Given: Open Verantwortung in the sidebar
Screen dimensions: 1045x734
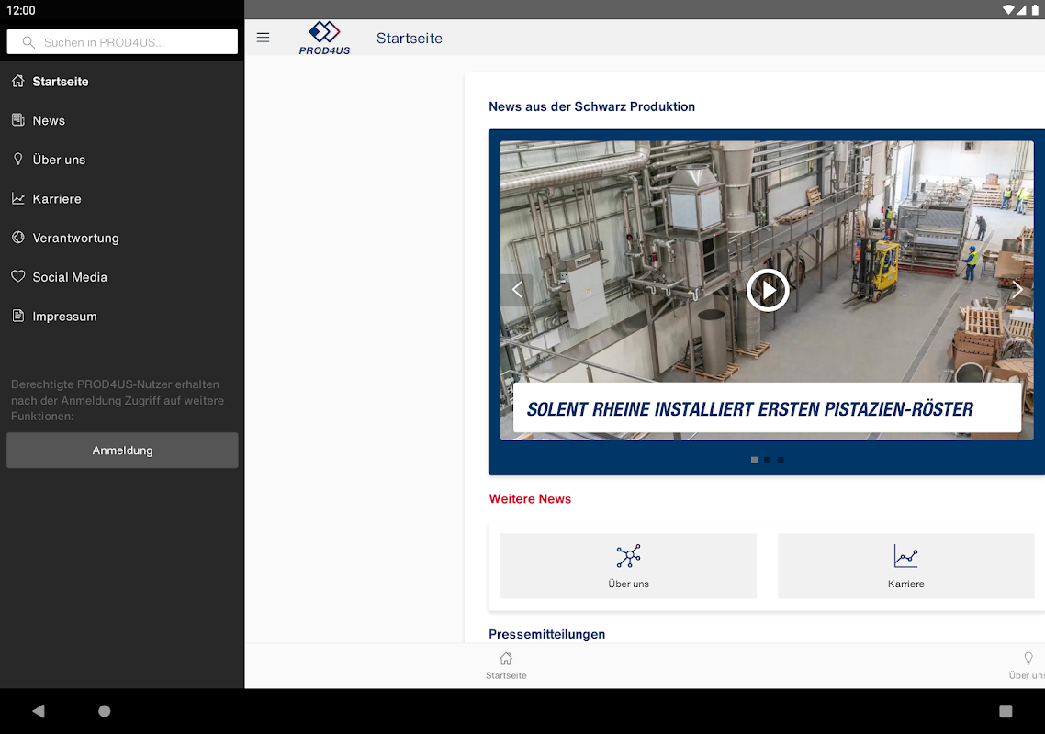Looking at the screenshot, I should (x=75, y=238).
